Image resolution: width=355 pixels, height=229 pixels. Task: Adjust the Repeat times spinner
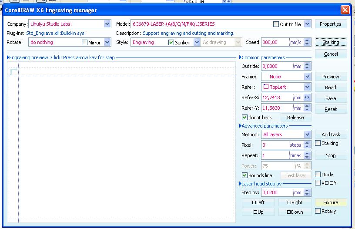pos(307,155)
